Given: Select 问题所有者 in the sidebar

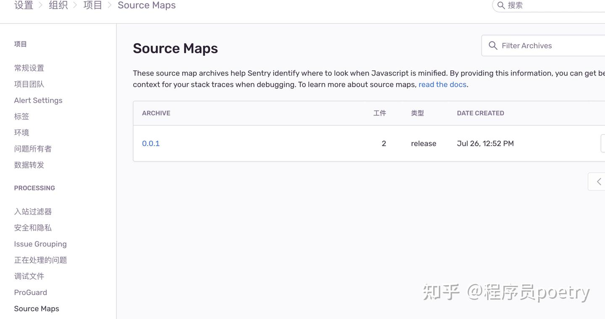Looking at the screenshot, I should click(x=33, y=149).
